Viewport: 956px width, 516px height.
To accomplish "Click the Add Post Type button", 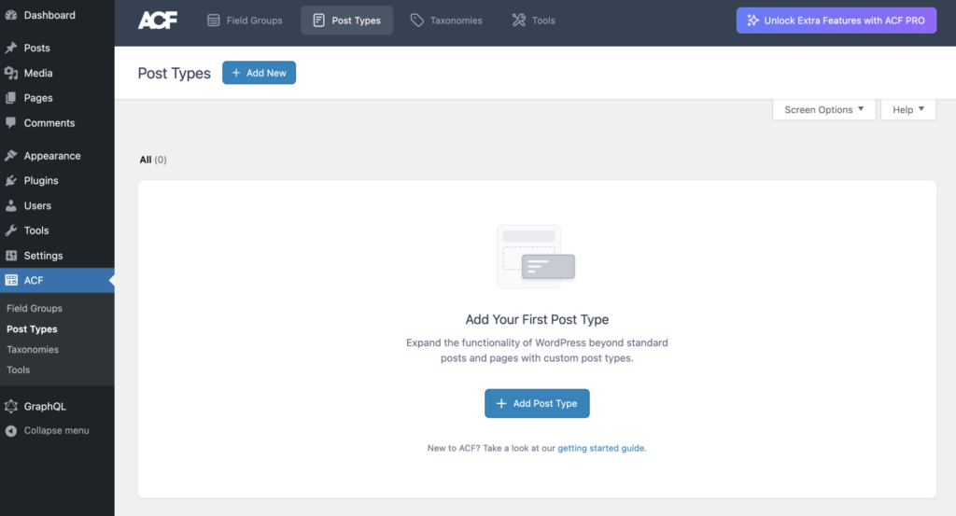I will (x=537, y=404).
